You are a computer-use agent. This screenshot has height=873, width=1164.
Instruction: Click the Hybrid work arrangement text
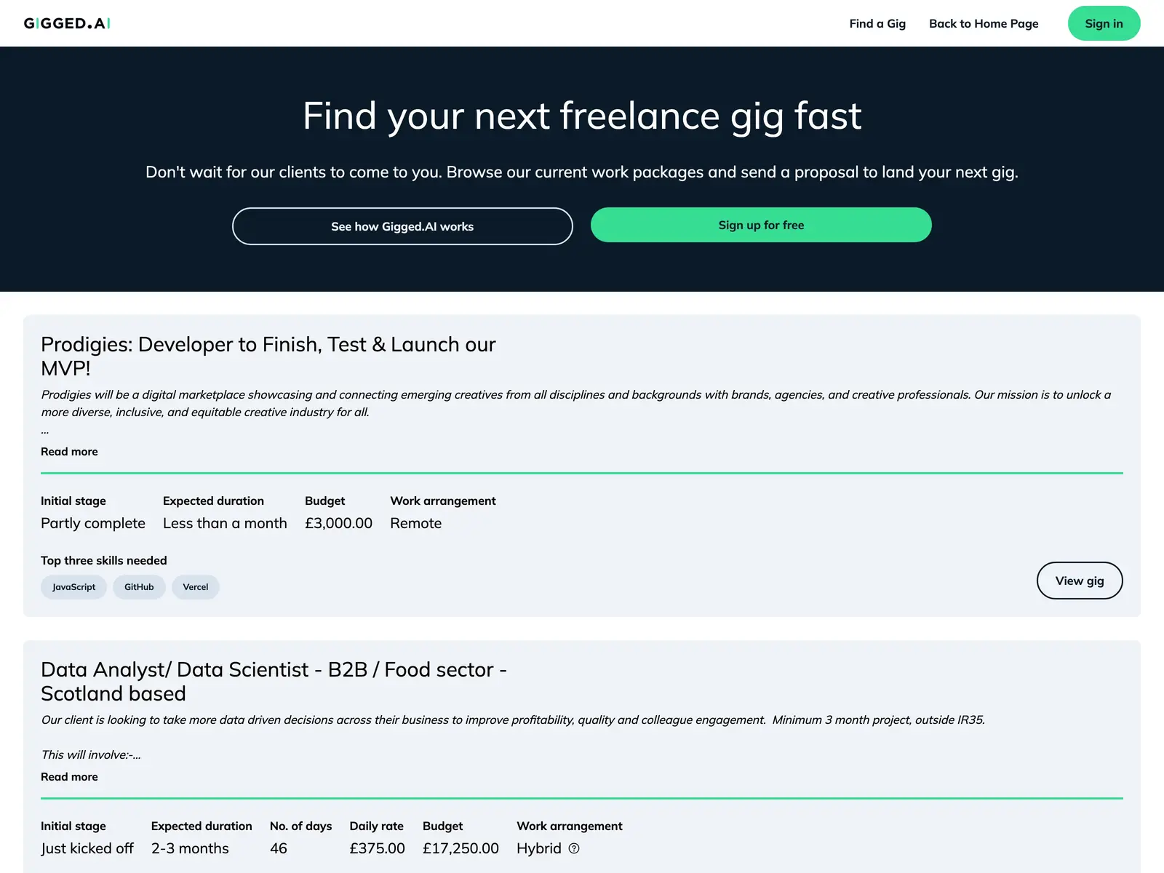(x=539, y=848)
